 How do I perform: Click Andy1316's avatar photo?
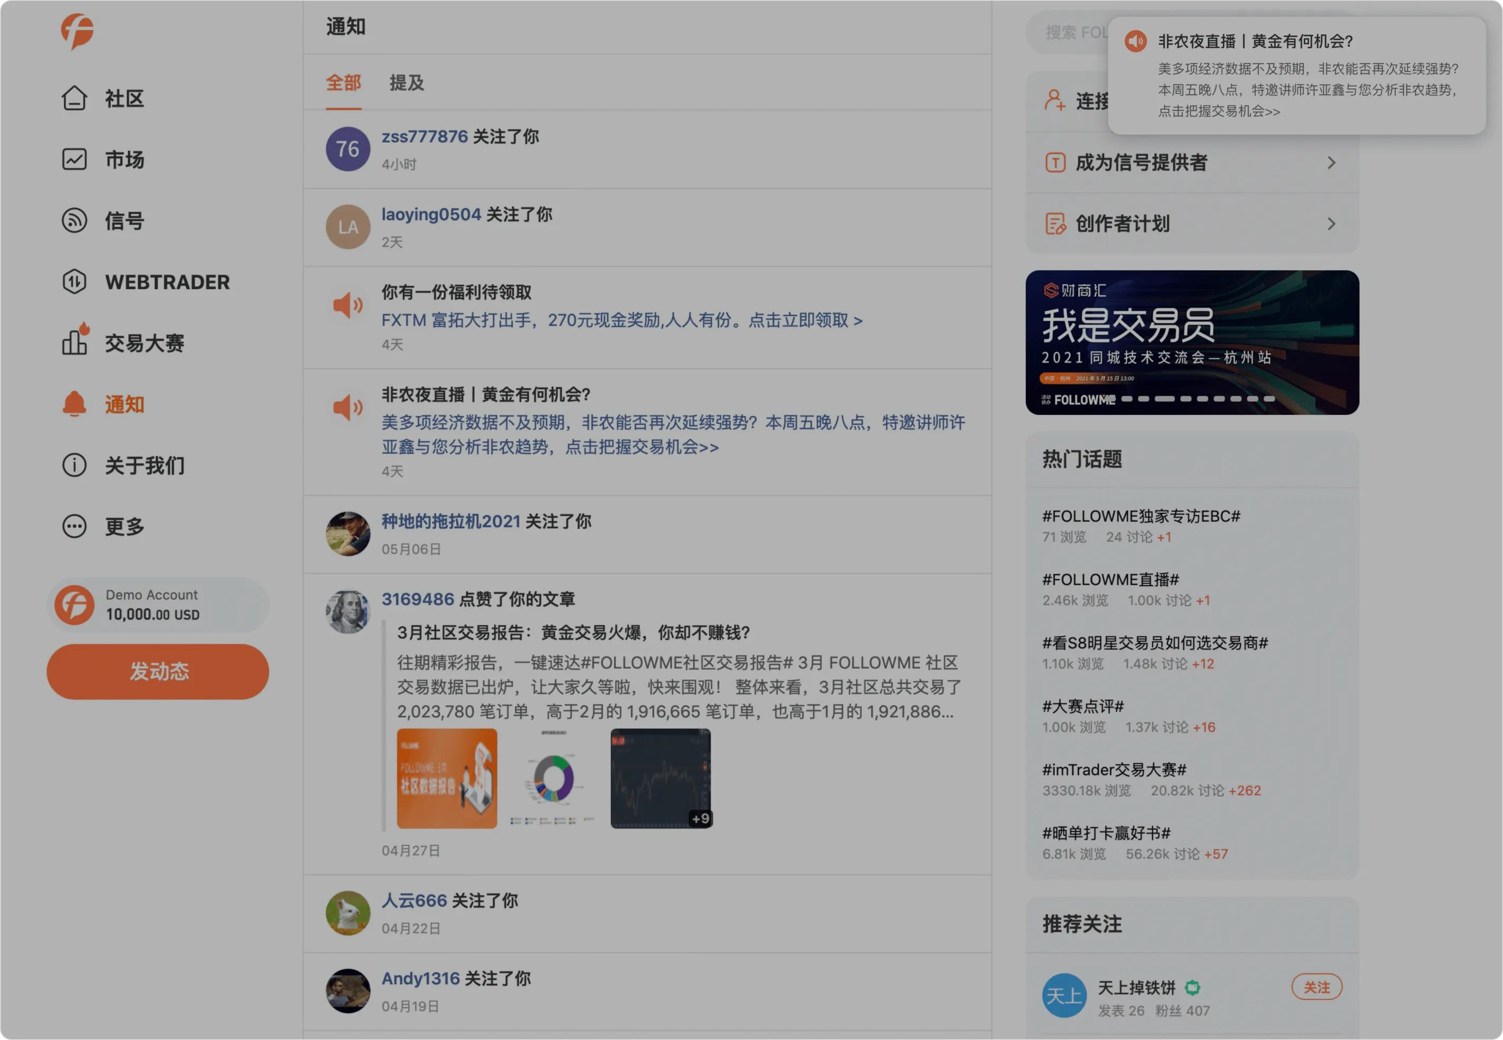[x=348, y=991]
